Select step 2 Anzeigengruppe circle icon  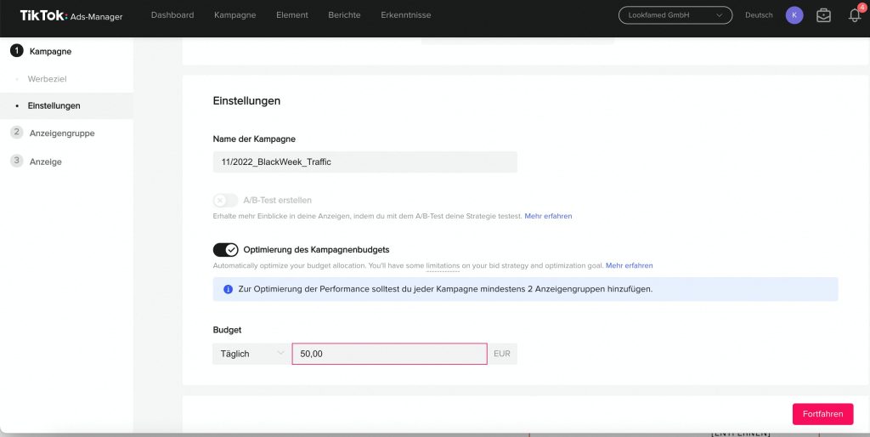[x=17, y=132]
